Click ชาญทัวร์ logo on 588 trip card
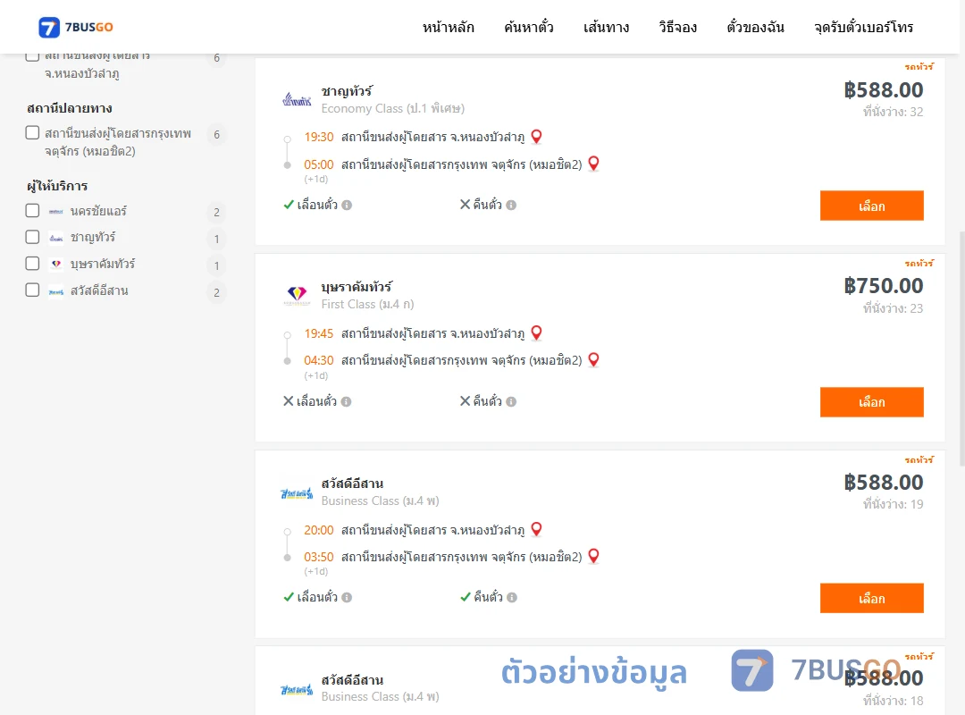965x715 pixels. coord(297,99)
